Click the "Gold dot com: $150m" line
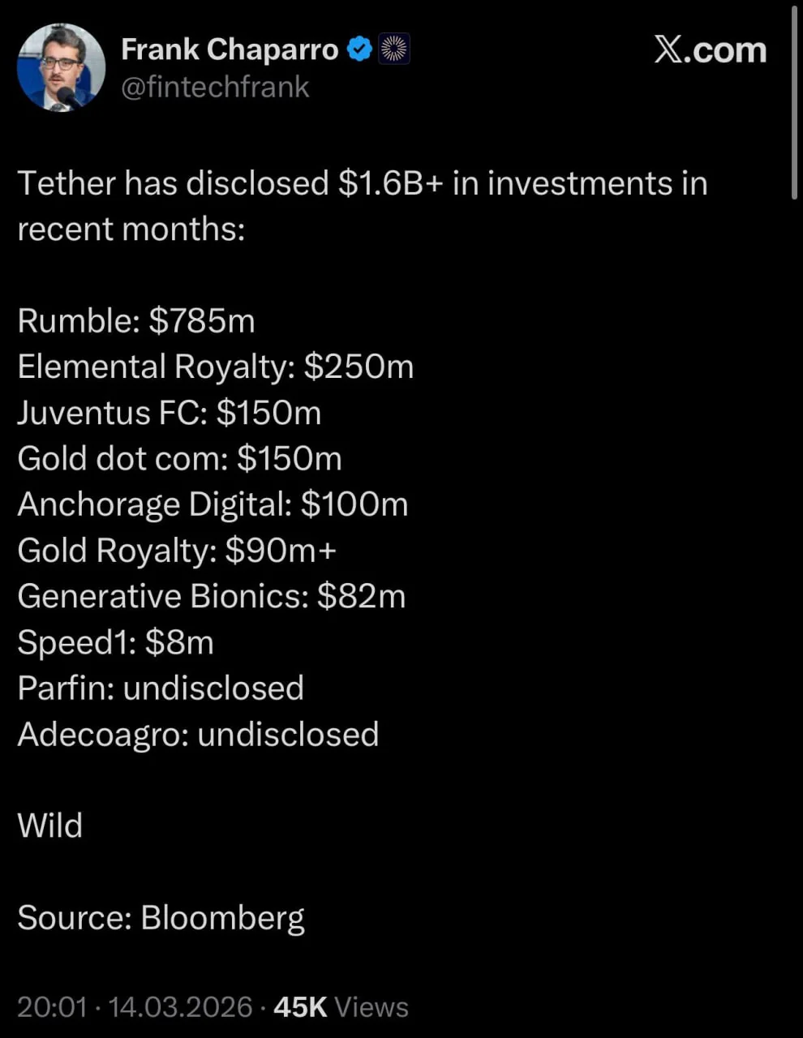803x1038 pixels. coord(179,458)
